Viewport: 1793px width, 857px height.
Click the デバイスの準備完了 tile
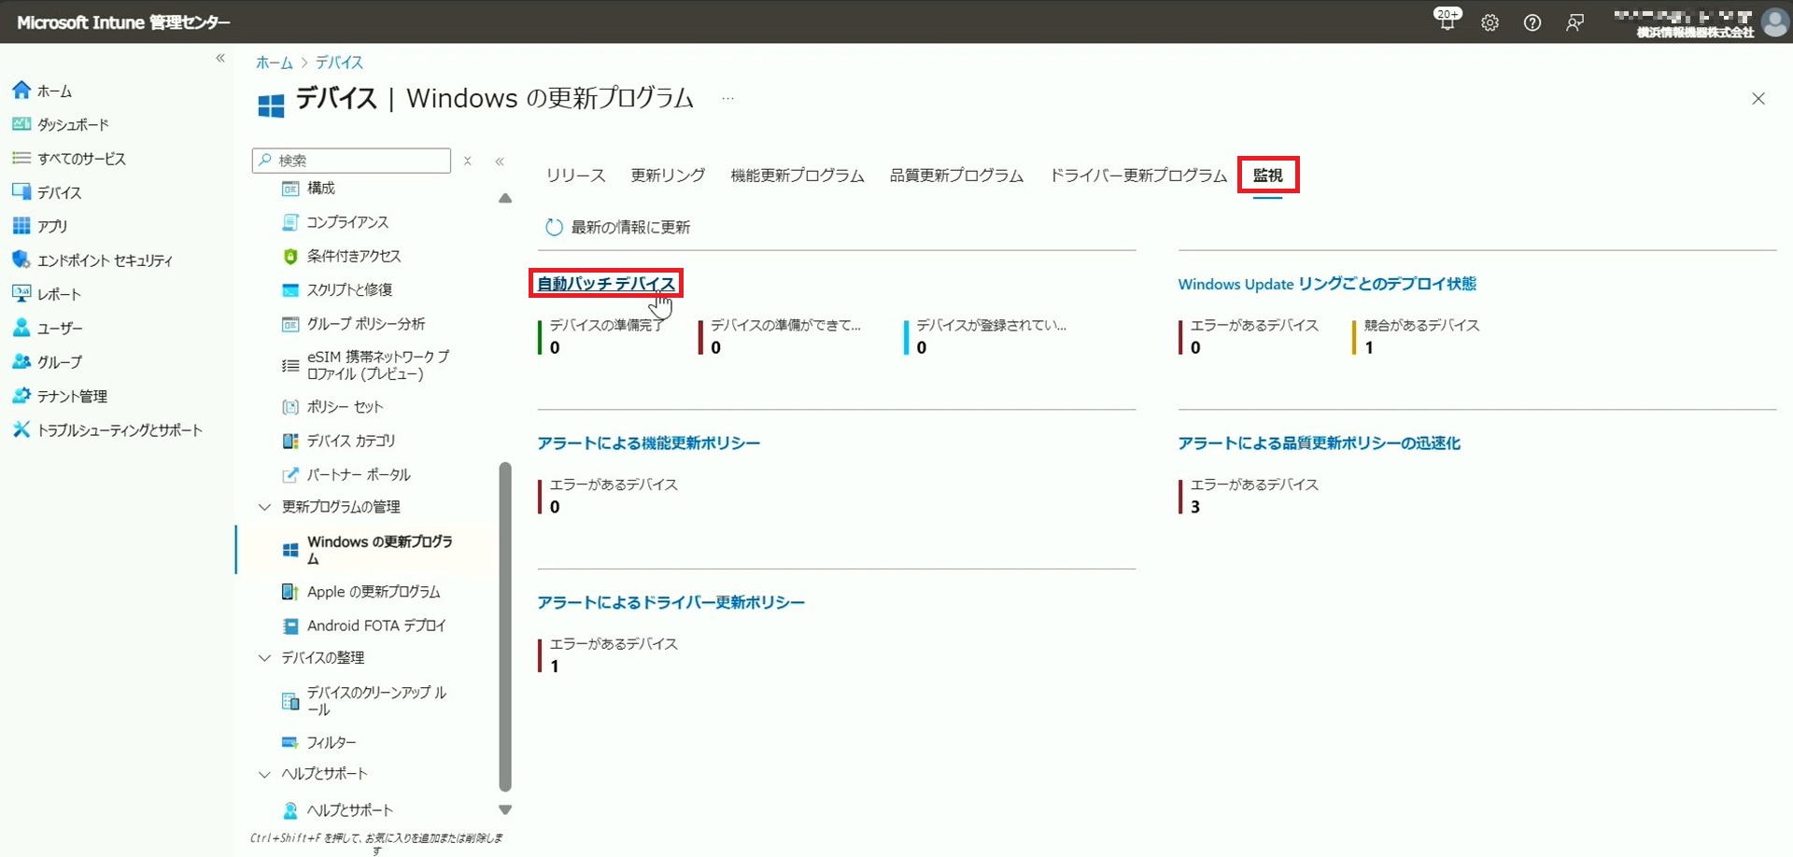click(600, 337)
